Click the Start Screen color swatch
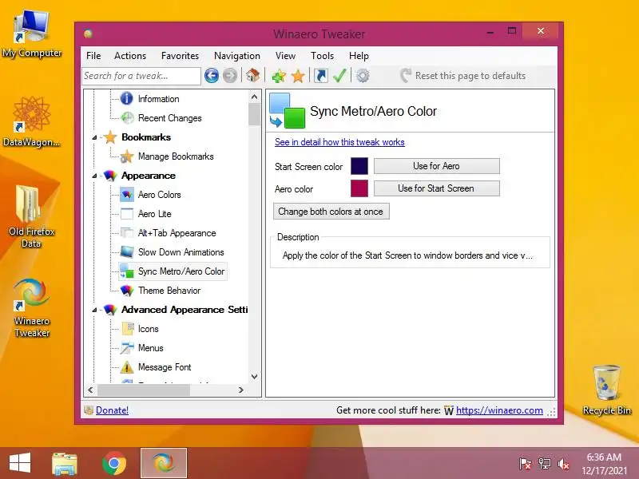The image size is (639, 479). [359, 166]
